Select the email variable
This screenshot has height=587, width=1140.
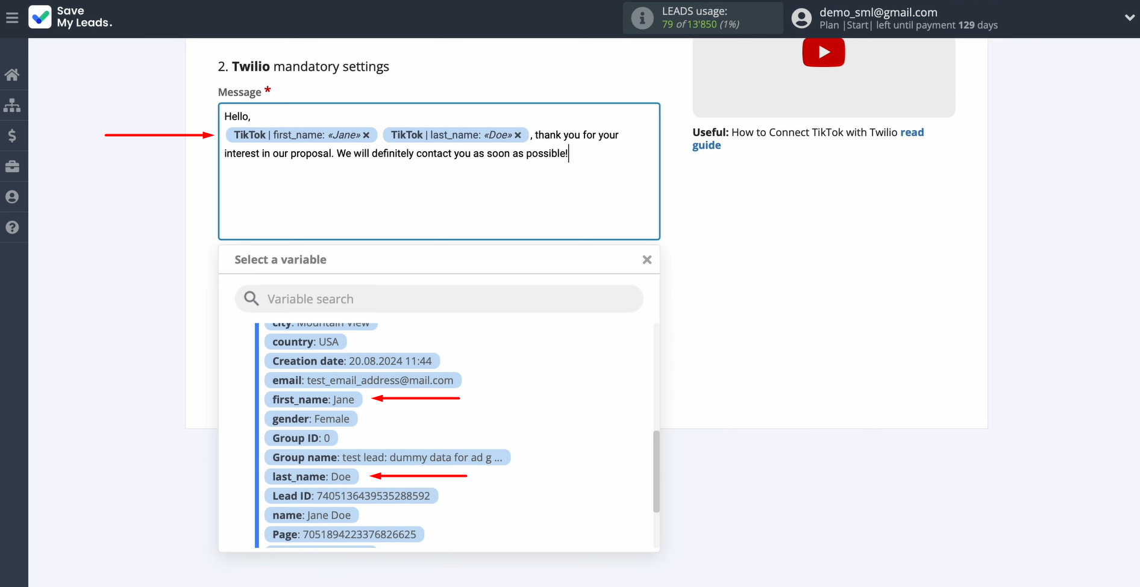coord(362,380)
